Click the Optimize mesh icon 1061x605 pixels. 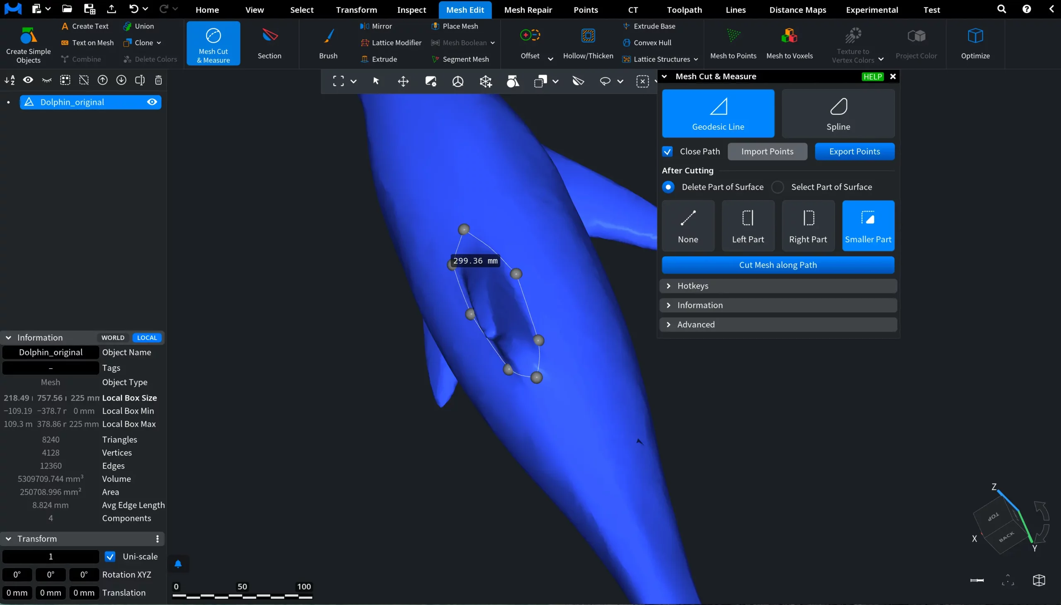coord(975,36)
